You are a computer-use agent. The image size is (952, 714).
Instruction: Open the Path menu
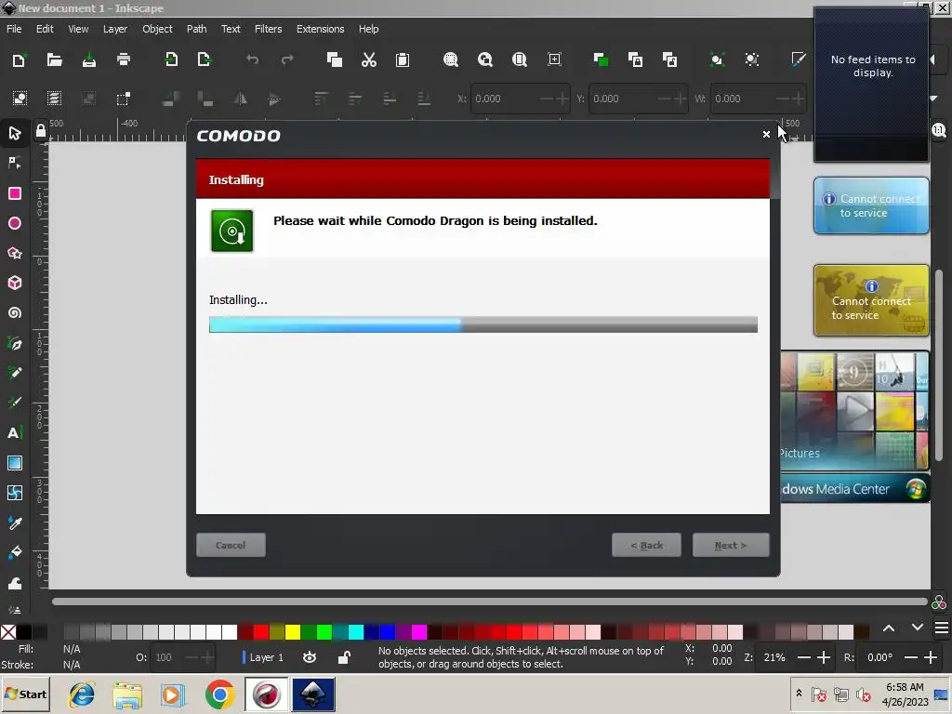point(196,29)
